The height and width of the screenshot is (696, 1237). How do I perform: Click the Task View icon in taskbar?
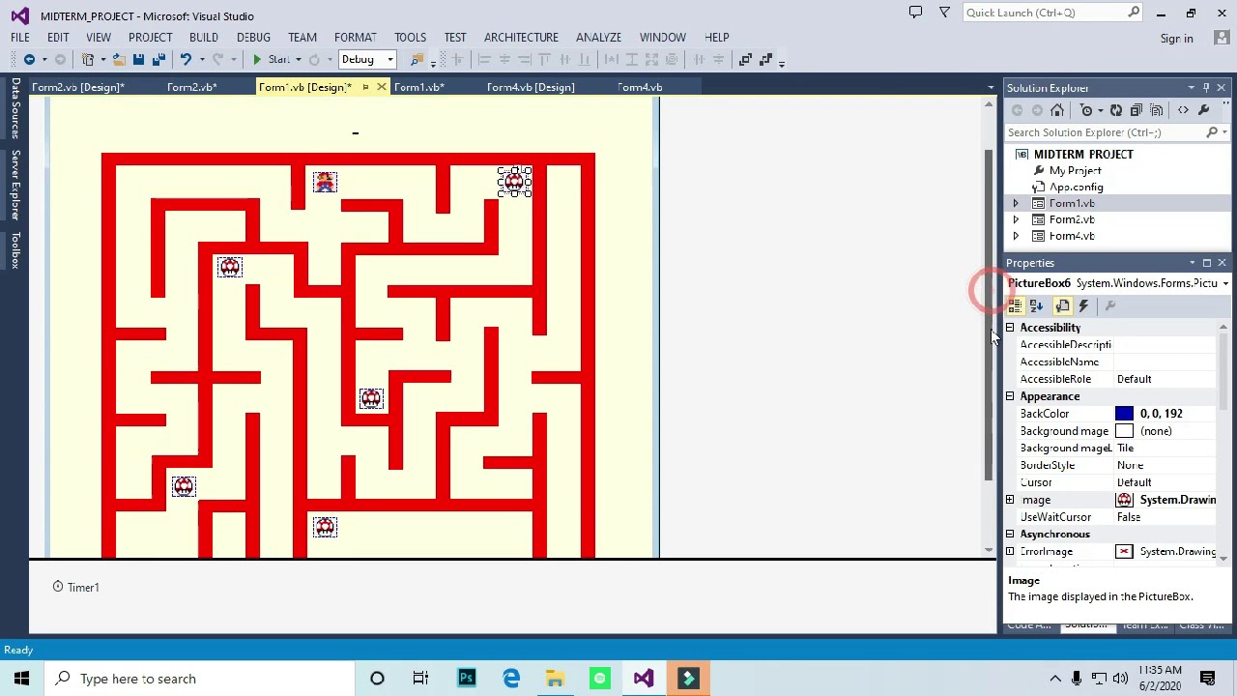tap(420, 679)
